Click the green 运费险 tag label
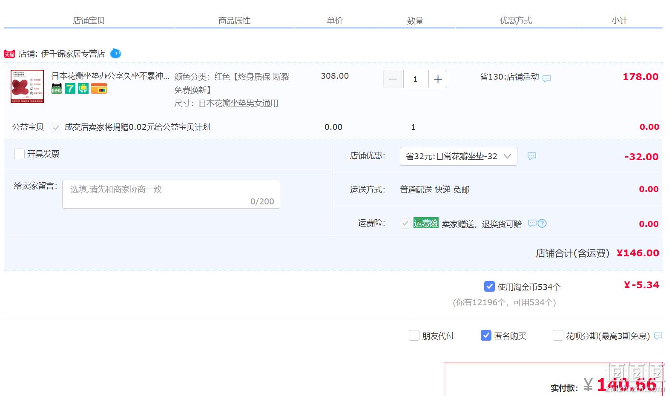The width and height of the screenshot is (669, 396). (426, 223)
